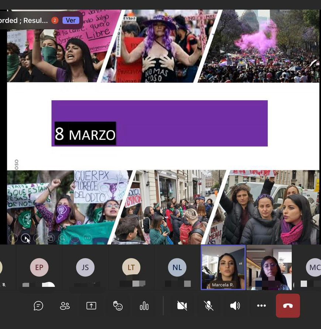Select participant avatar EP
321x329 pixels.
(x=39, y=267)
